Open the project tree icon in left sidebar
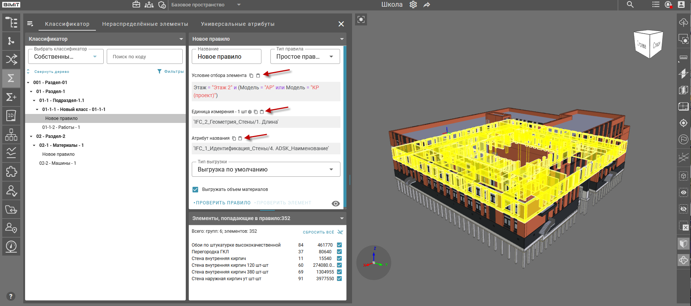Viewport: 691px width, 306px height. point(11,22)
